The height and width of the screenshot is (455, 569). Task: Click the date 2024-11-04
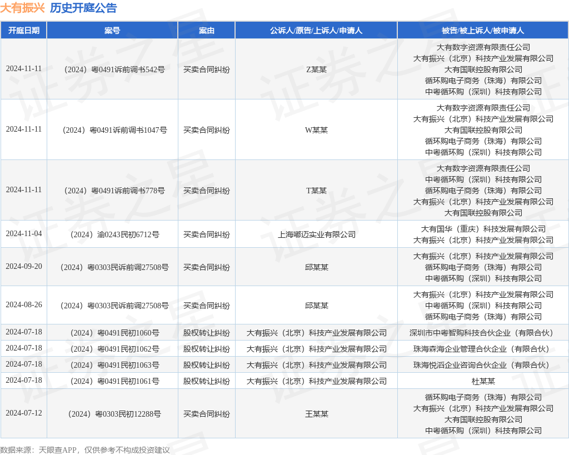pyautogui.click(x=23, y=234)
